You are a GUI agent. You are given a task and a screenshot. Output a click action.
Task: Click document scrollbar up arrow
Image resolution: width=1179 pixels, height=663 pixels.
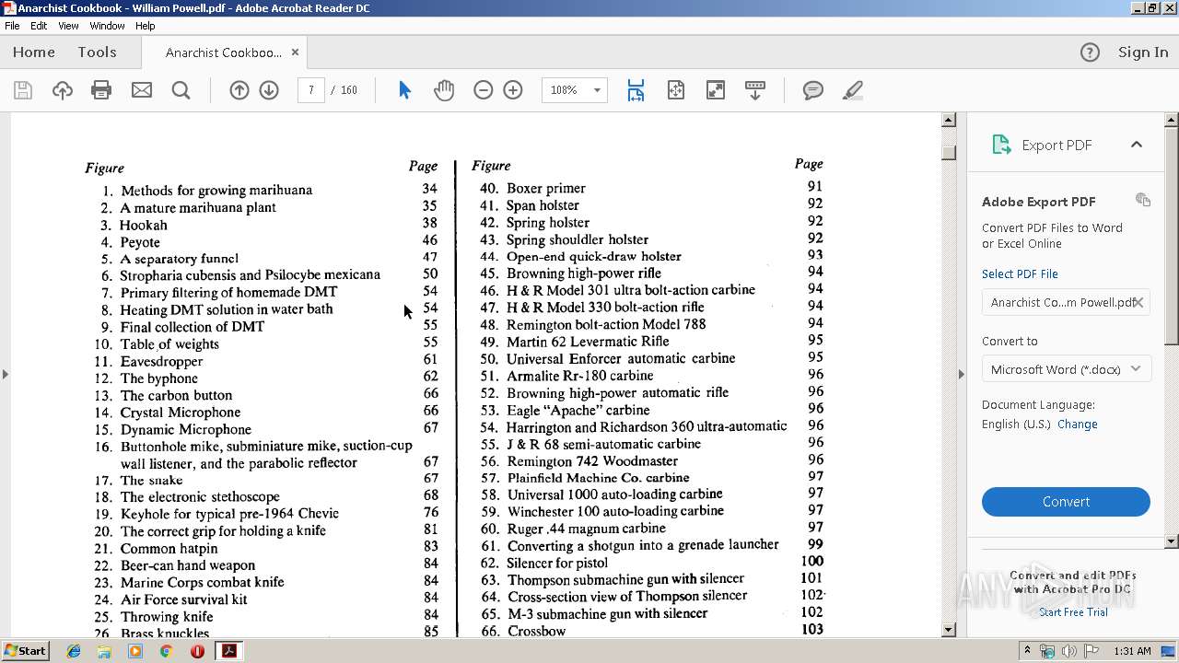pos(949,120)
